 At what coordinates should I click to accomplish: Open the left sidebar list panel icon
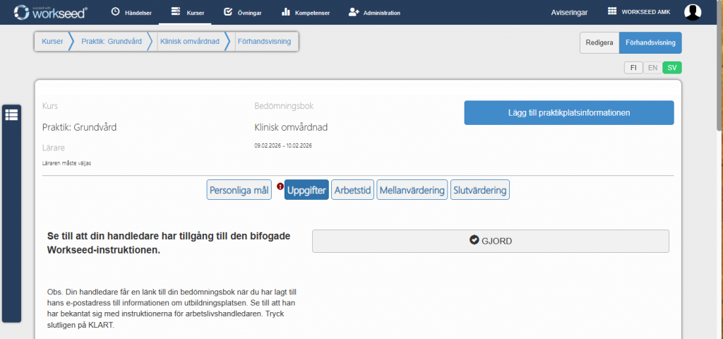(x=11, y=115)
